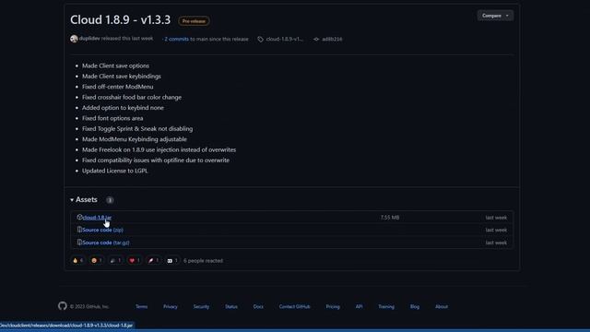Click "Fixed off-center ModMenu" note

[117, 87]
